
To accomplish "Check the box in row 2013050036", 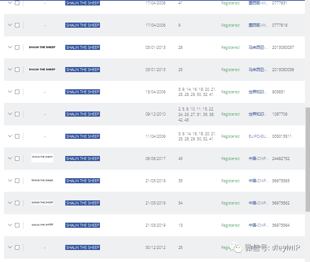I will point(17,70).
